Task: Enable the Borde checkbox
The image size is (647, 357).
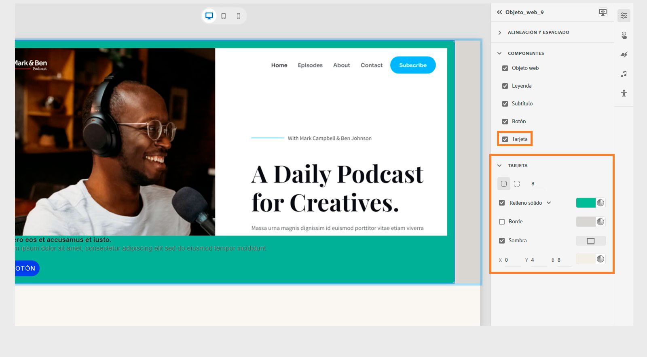Action: 502,221
